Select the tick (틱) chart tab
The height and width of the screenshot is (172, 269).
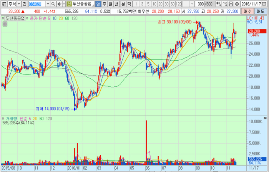click(129, 3)
